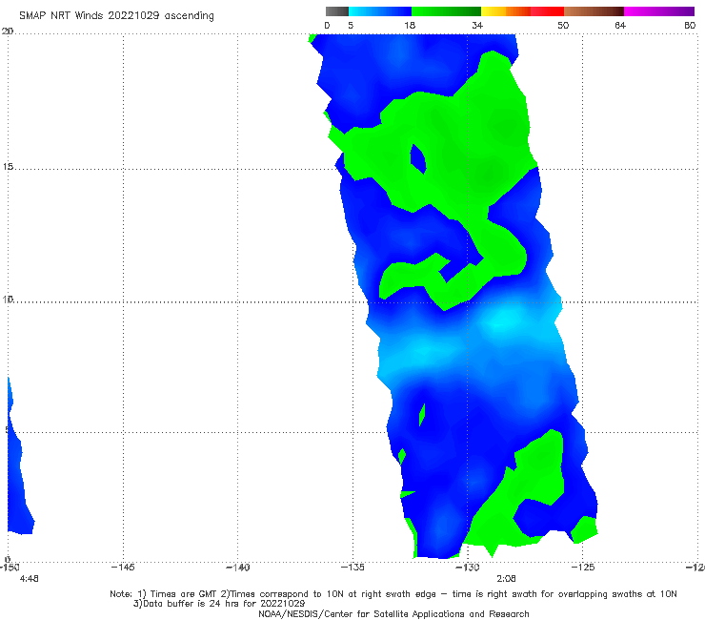Image resolution: width=705 pixels, height=620 pixels.
Task: Select the cyan-to-blue segment of the color bar
Action: 380,11
